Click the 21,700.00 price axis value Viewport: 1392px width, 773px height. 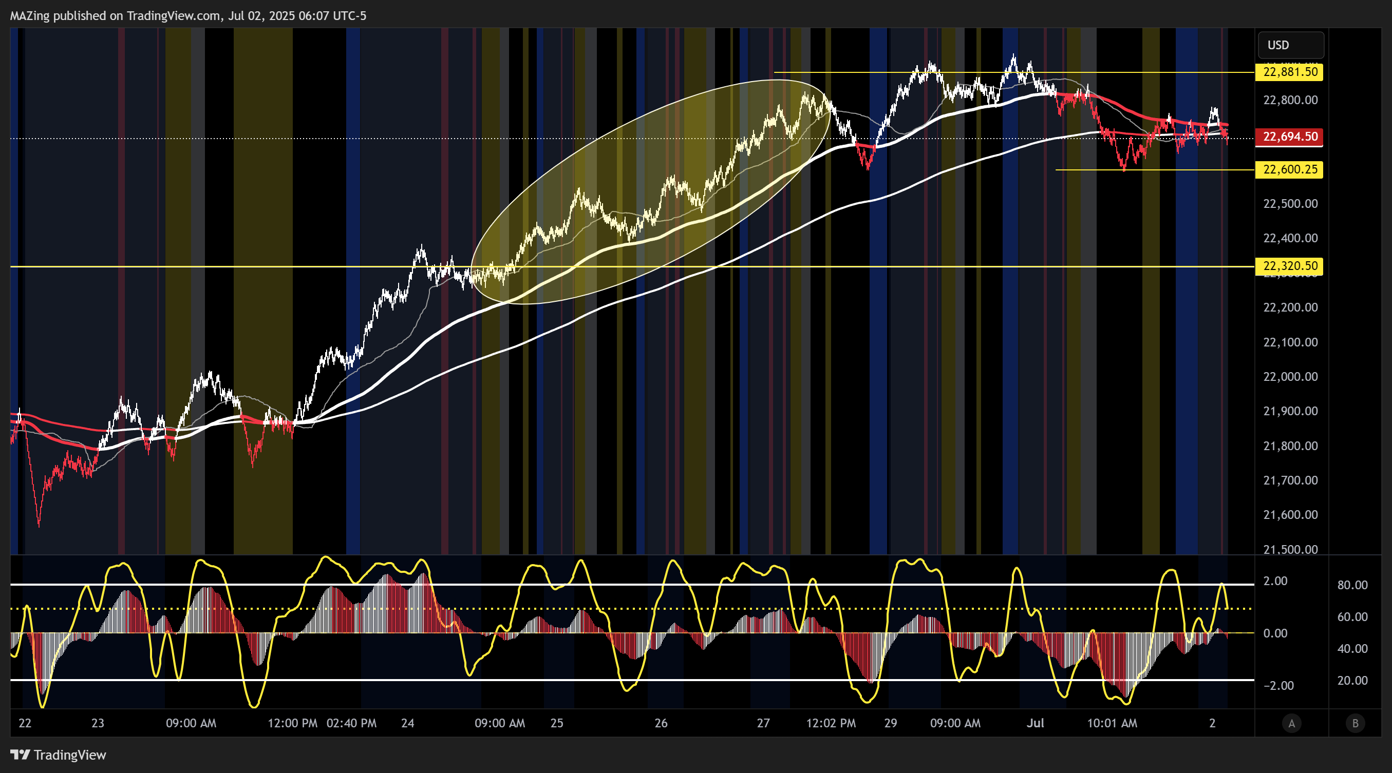(1290, 480)
